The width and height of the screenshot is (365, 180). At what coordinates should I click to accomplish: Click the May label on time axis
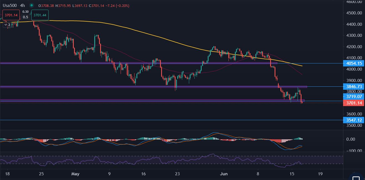[75, 174]
